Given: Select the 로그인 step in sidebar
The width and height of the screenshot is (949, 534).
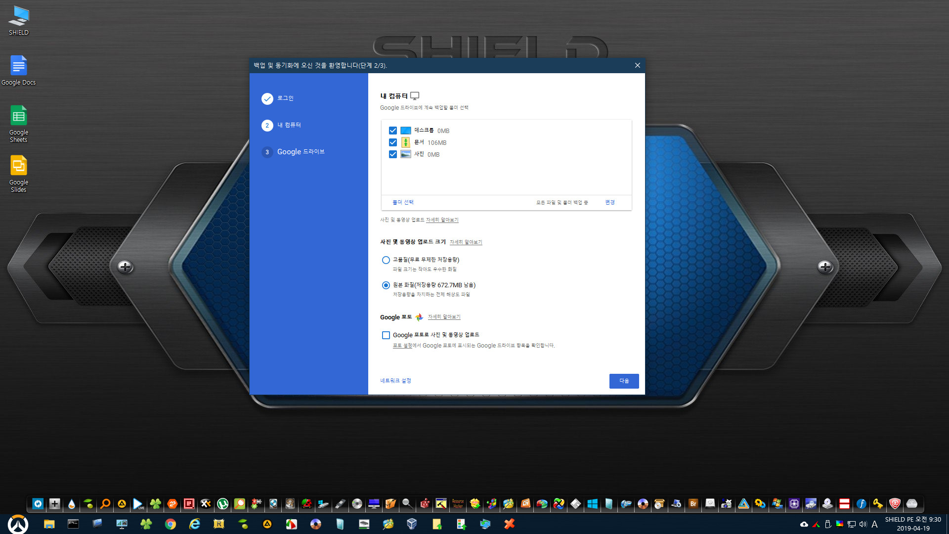Looking at the screenshot, I should click(x=278, y=98).
